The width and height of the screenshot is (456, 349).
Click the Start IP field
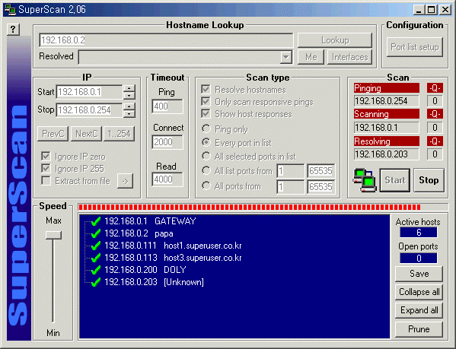90,92
